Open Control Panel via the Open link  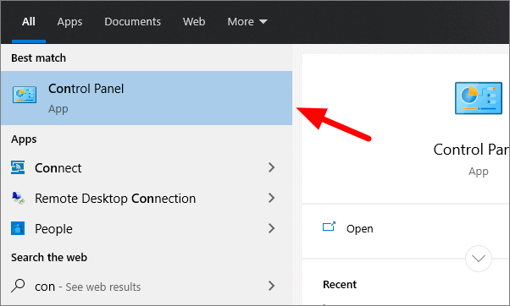coord(360,229)
